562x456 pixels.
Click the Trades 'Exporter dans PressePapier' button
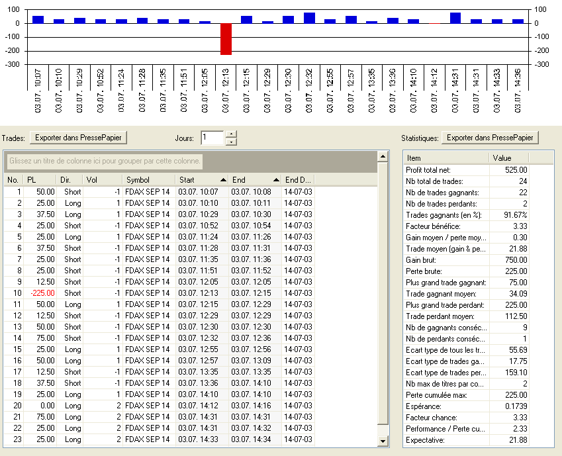click(79, 138)
